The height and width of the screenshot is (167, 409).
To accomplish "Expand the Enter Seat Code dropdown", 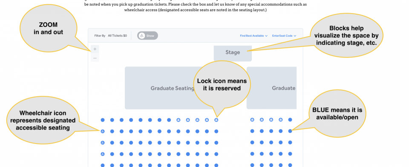I will [284, 36].
